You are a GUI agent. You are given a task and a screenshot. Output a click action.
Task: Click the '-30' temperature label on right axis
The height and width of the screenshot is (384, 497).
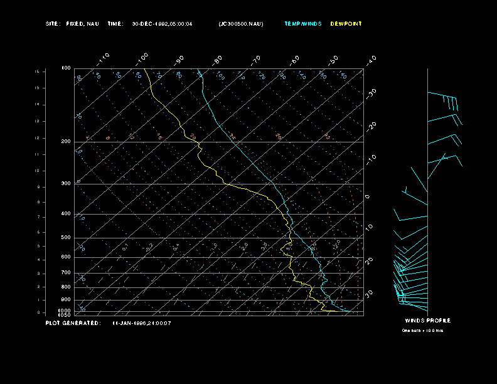[x=371, y=93]
